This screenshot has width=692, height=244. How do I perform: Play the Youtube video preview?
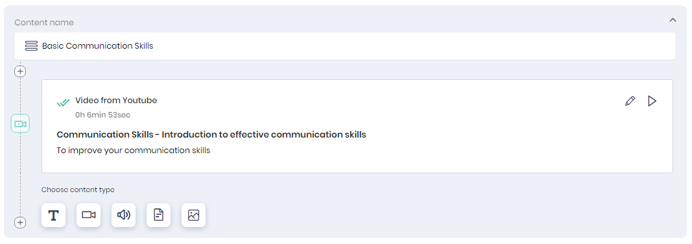click(x=652, y=101)
